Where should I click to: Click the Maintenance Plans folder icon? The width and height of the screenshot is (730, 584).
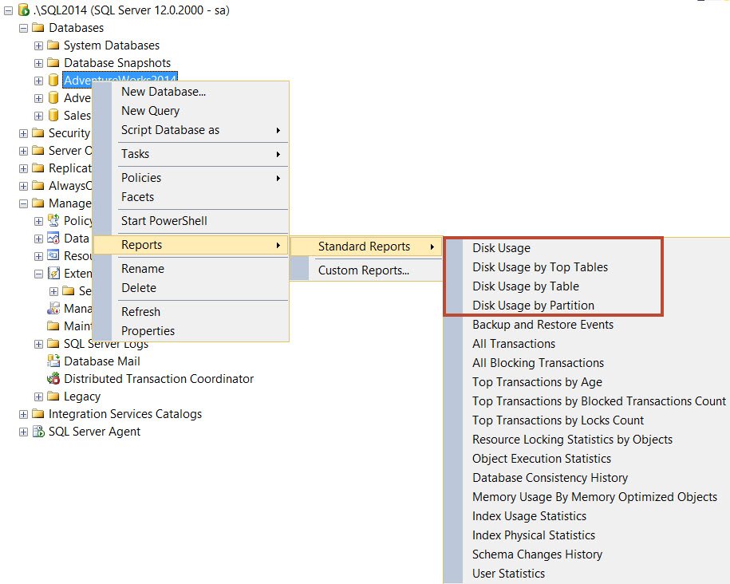(53, 326)
